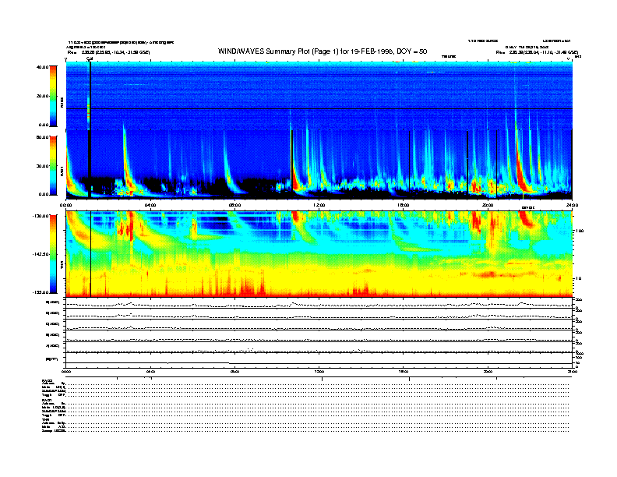This screenshot has width=617, height=477.
Task: Click the bottom time axis 00:00 label
Action: tap(66, 372)
